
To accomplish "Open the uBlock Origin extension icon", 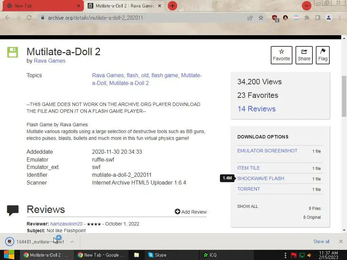I will [275, 18].
